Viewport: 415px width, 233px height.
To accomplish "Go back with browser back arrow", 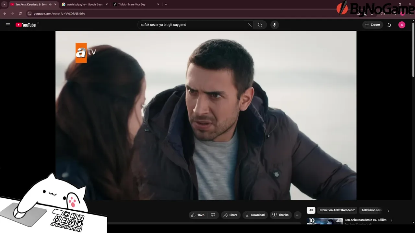I will tap(5, 14).
